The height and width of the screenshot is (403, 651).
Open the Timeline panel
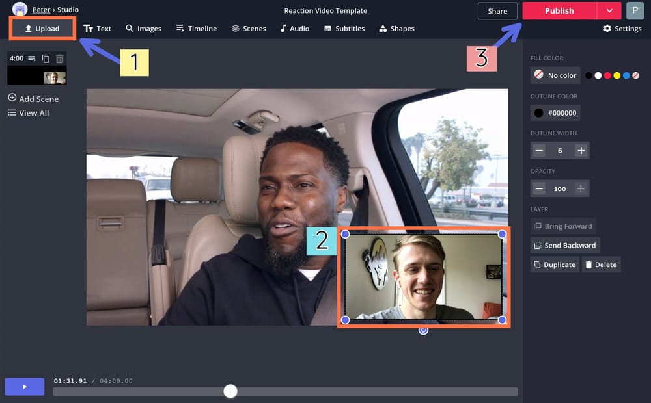tap(197, 29)
